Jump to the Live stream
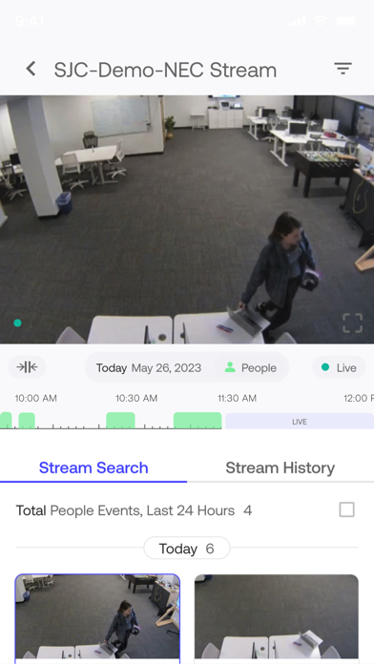This screenshot has width=374, height=664. click(x=340, y=367)
